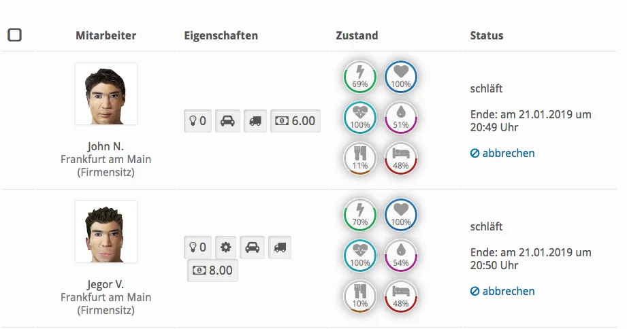Click Jegor V.'s 8.00 wage badge
The image size is (627, 329).
[212, 271]
